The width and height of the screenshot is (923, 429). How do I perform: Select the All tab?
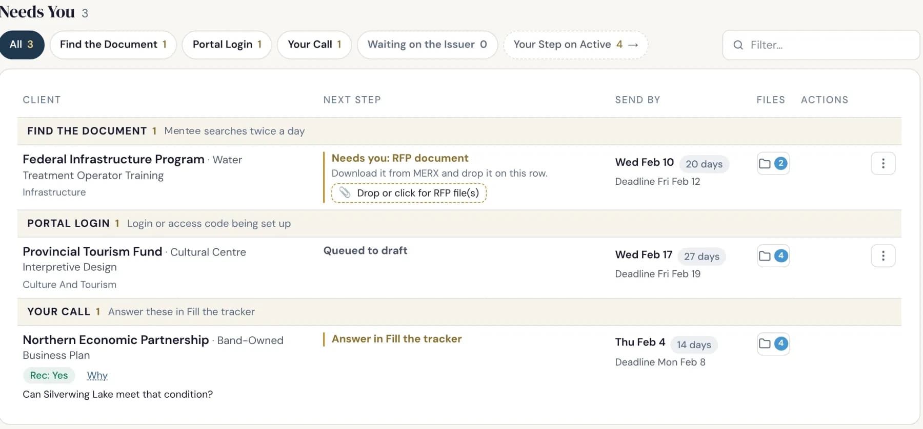(22, 45)
